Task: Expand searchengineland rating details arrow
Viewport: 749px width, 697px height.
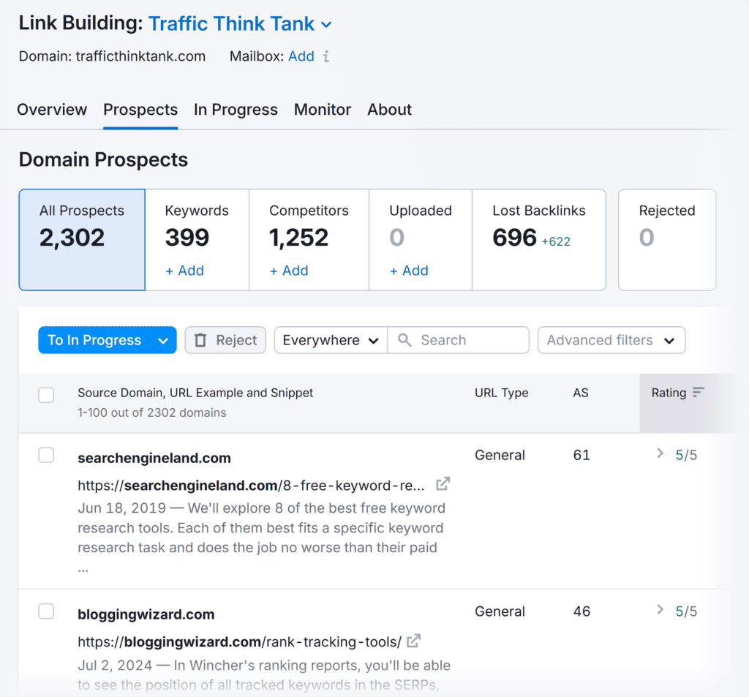Action: pos(660,454)
